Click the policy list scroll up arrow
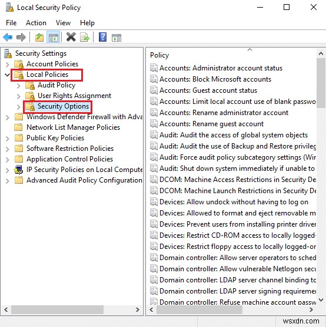326x327 pixels. [321, 53]
